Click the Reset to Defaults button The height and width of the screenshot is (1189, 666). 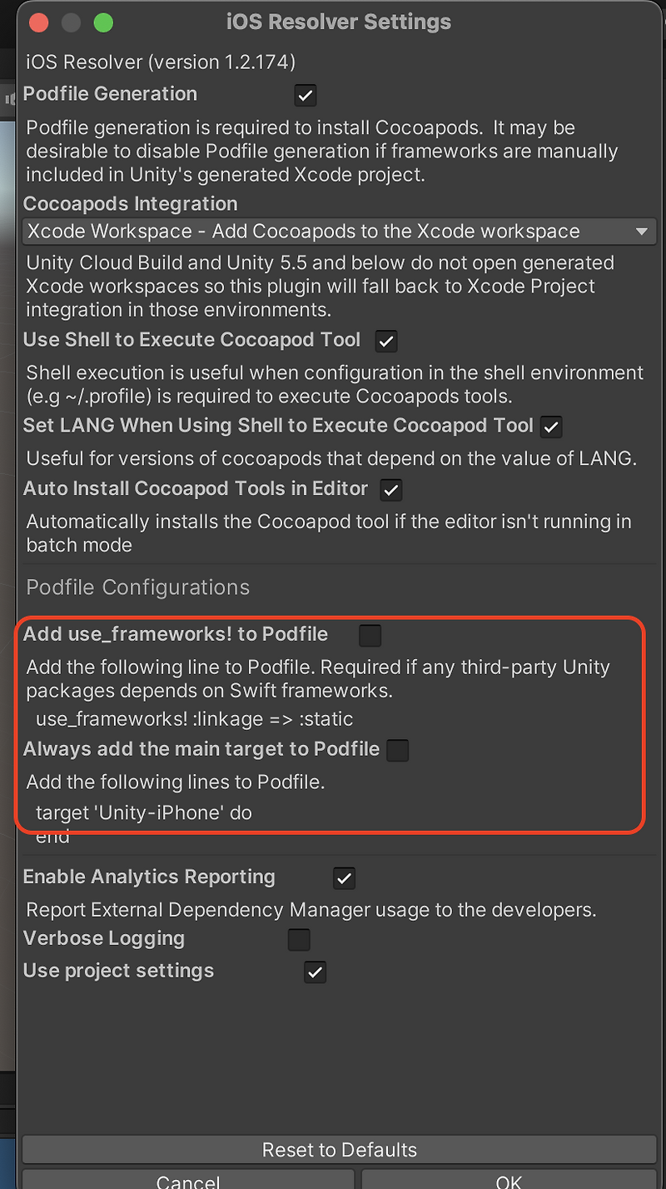(339, 1150)
